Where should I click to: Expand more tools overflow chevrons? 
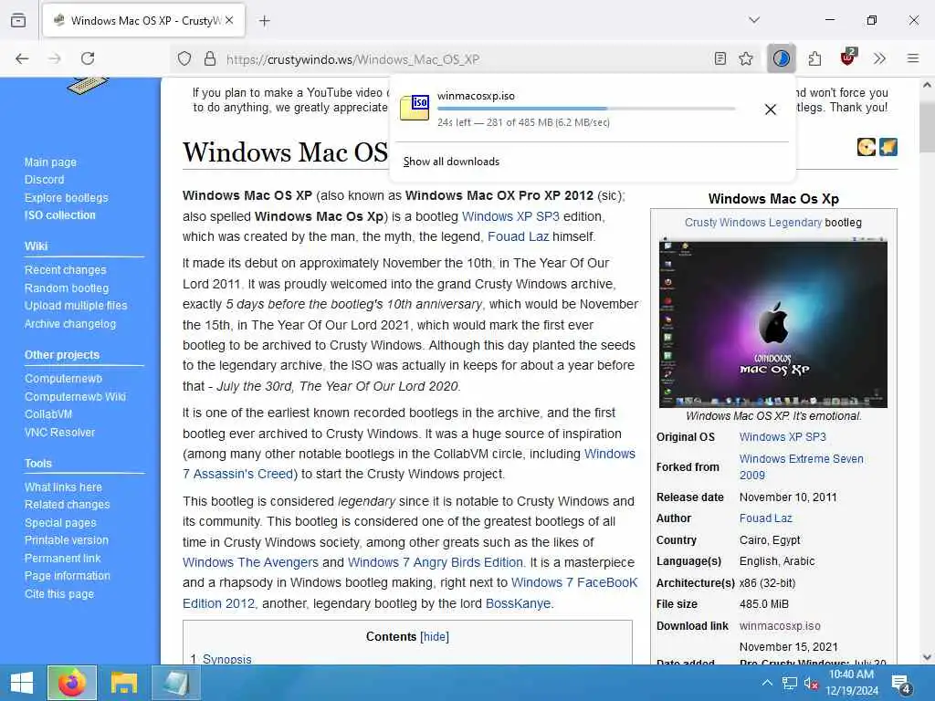879,58
